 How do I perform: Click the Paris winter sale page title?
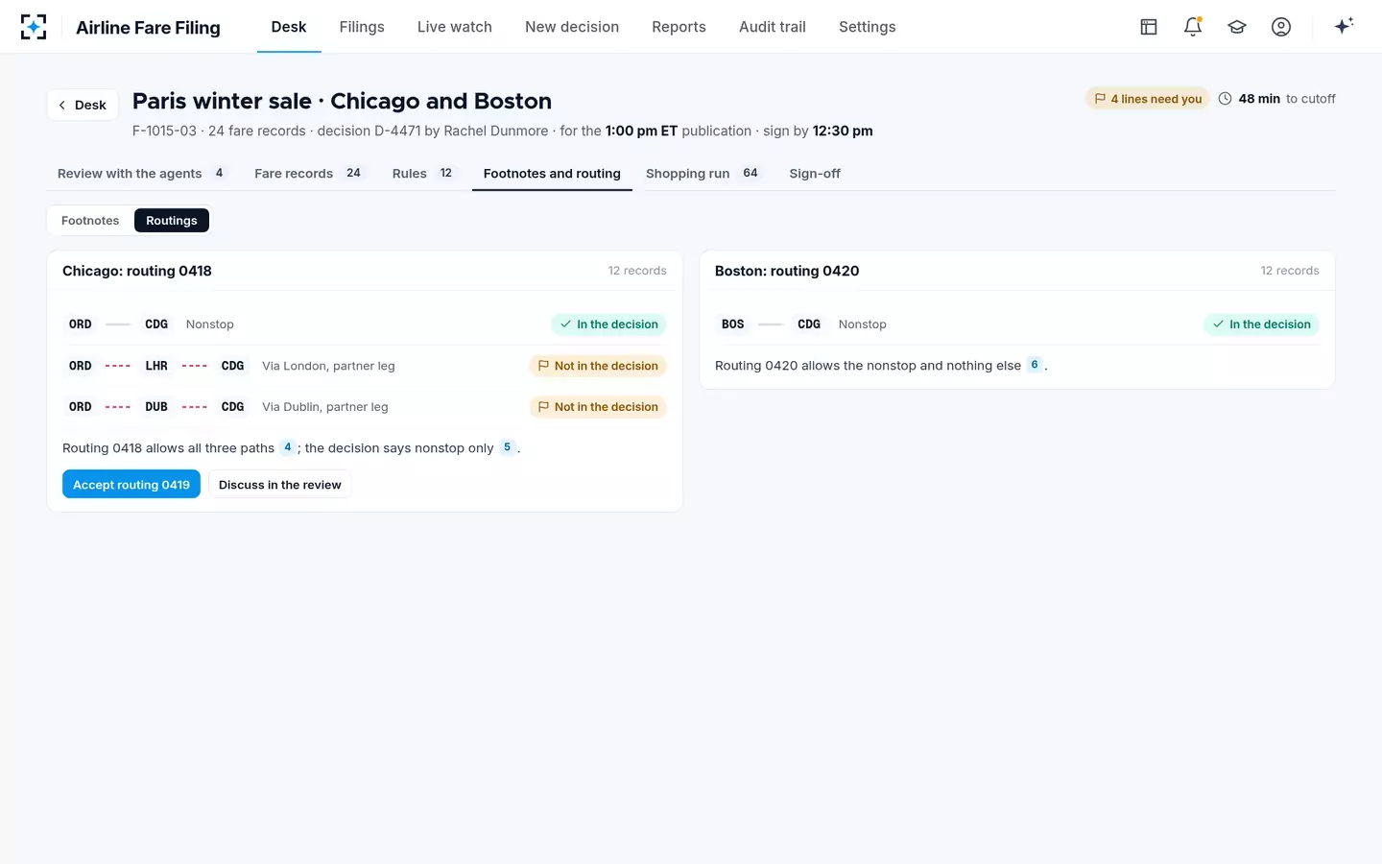point(342,101)
